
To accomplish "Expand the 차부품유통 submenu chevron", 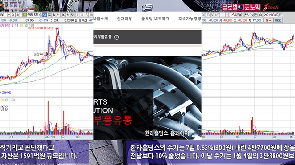I will (117, 37).
